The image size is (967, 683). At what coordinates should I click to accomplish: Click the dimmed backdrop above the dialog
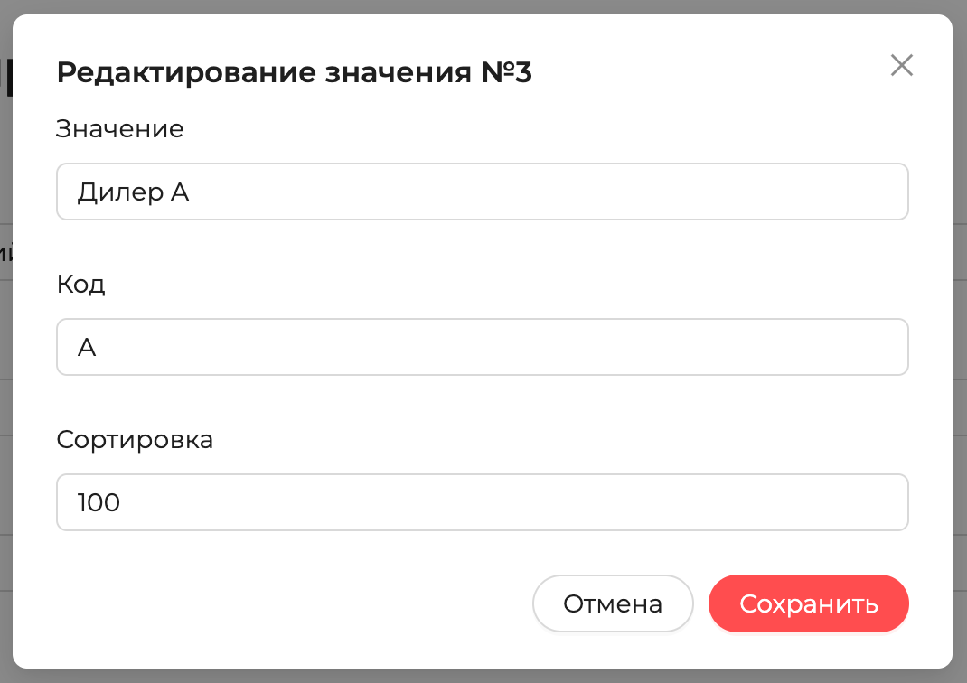483,6
